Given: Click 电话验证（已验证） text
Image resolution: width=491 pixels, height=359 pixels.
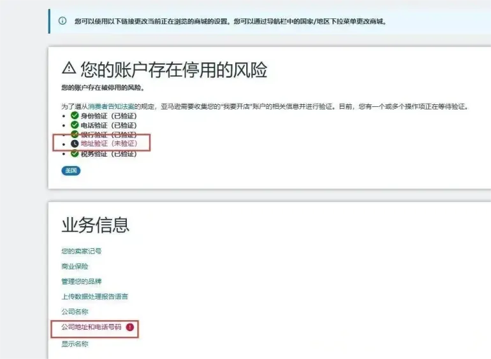Looking at the screenshot, I should click(109, 125).
